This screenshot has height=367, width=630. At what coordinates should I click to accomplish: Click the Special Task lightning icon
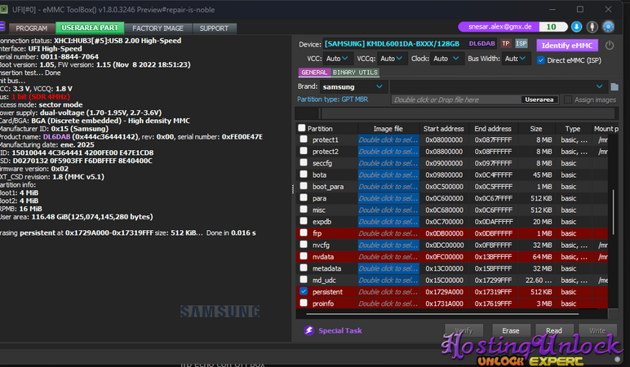(x=308, y=330)
